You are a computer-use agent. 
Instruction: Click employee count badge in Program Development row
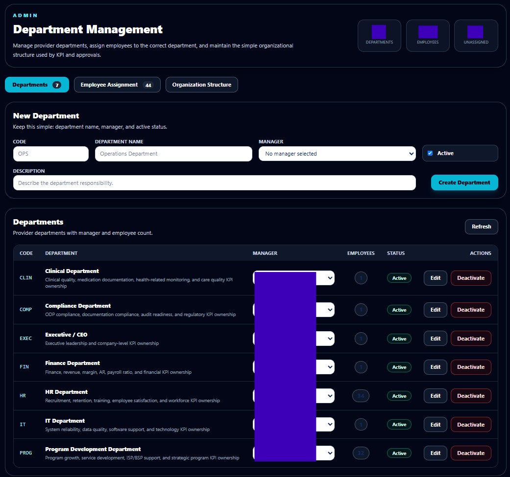361,453
